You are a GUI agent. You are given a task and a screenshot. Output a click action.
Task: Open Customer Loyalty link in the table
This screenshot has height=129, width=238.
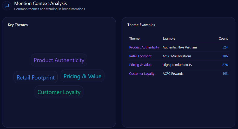point(142,74)
